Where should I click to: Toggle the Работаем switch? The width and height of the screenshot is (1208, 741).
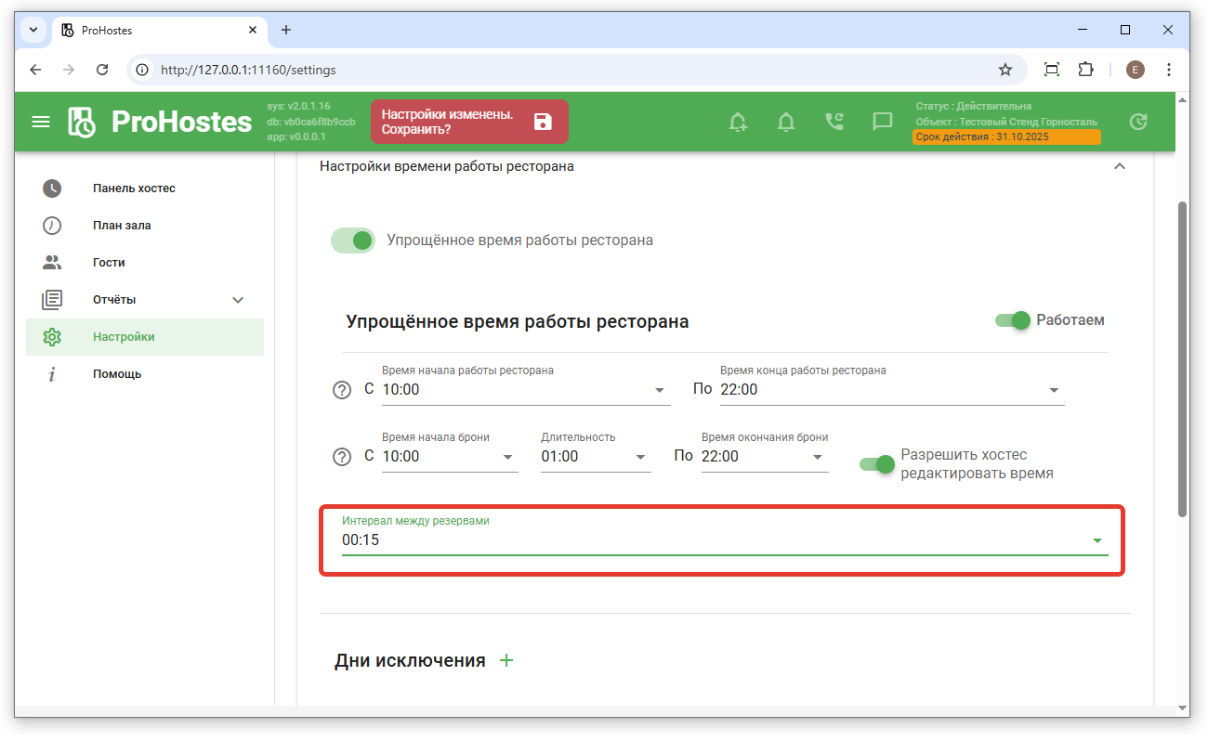pos(1013,320)
